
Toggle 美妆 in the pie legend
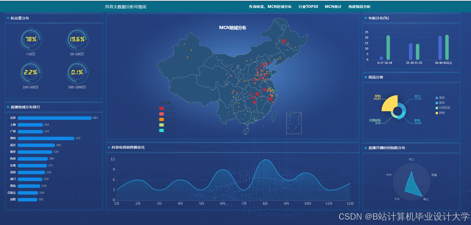pos(440,98)
